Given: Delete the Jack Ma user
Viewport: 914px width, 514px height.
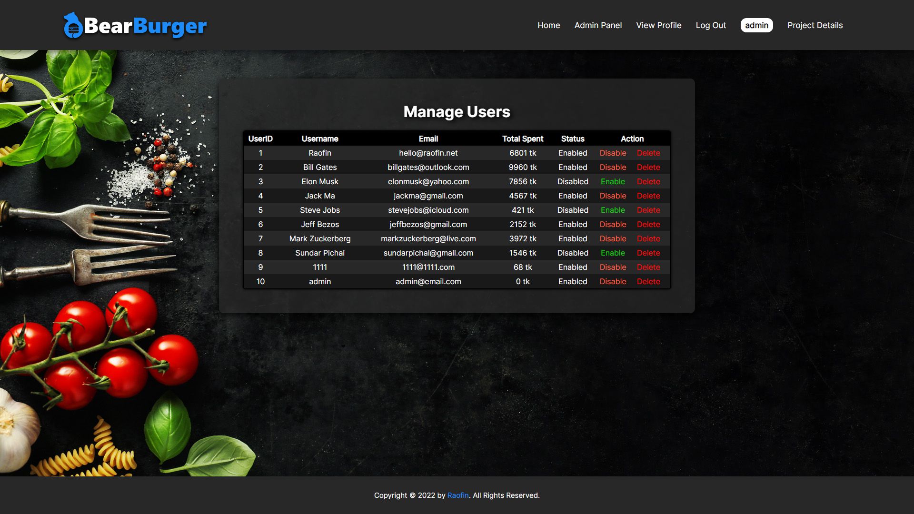Looking at the screenshot, I should 648,196.
